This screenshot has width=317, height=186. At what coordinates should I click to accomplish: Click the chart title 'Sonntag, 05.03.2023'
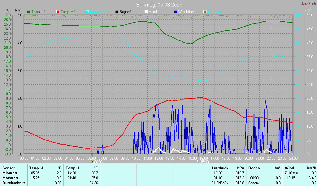(x=159, y=5)
